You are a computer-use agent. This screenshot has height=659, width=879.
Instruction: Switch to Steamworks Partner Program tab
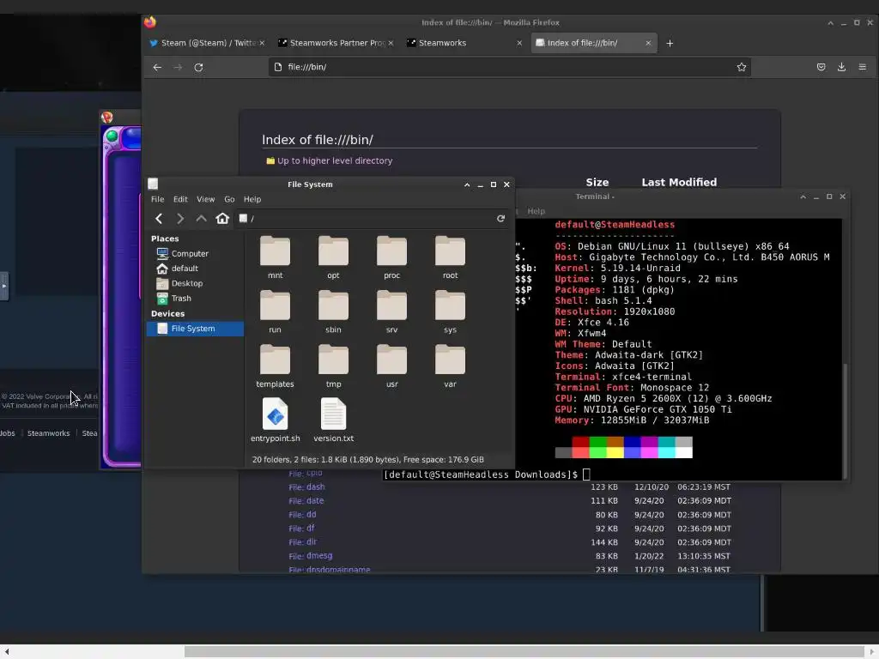pos(336,43)
